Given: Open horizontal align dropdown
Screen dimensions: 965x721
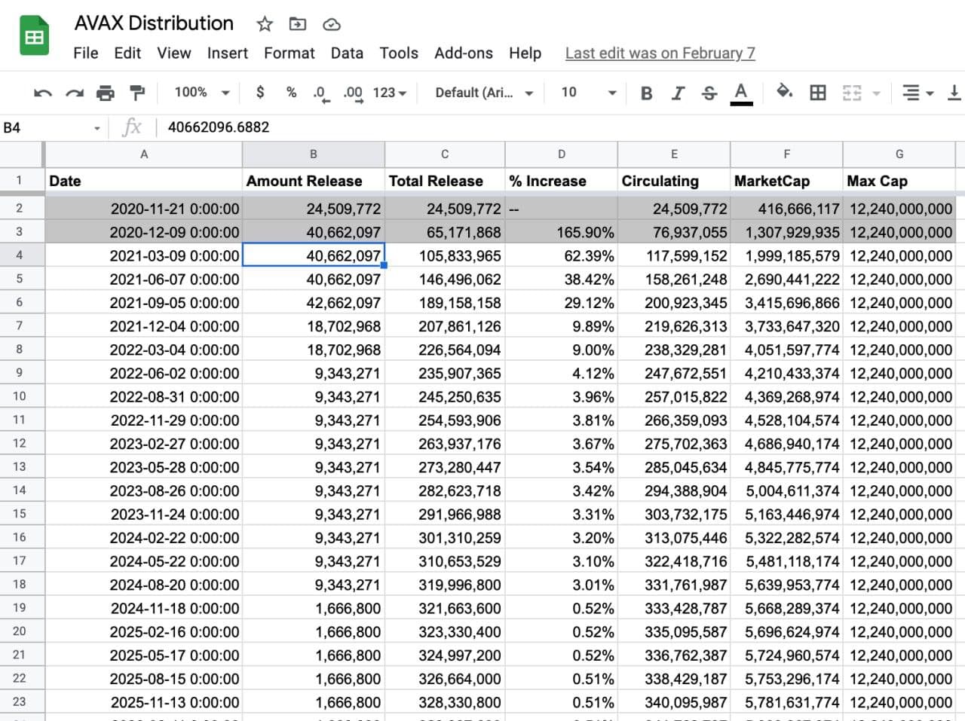Looking at the screenshot, I should (x=918, y=93).
